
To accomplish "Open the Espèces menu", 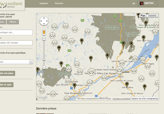I will tap(44, 3).
